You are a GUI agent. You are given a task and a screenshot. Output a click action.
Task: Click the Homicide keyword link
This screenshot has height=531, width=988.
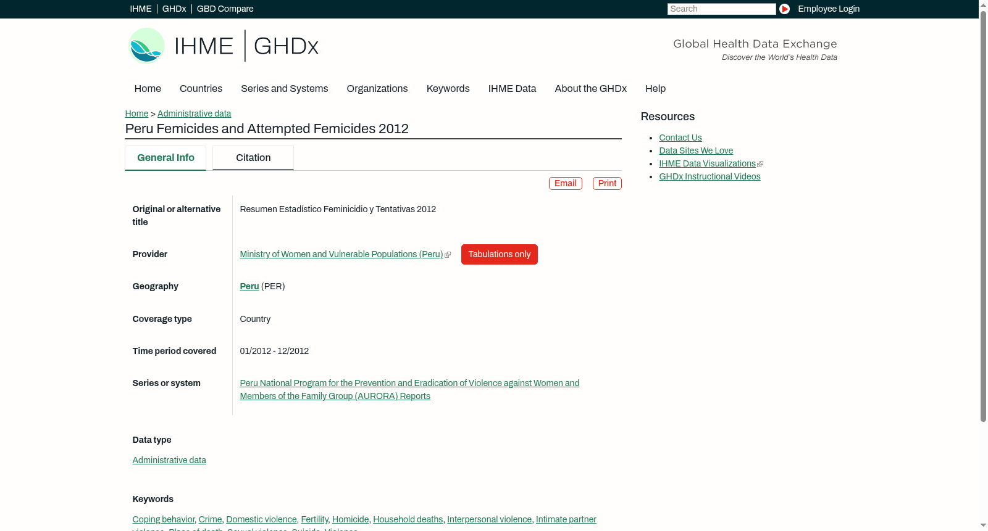[350, 519]
